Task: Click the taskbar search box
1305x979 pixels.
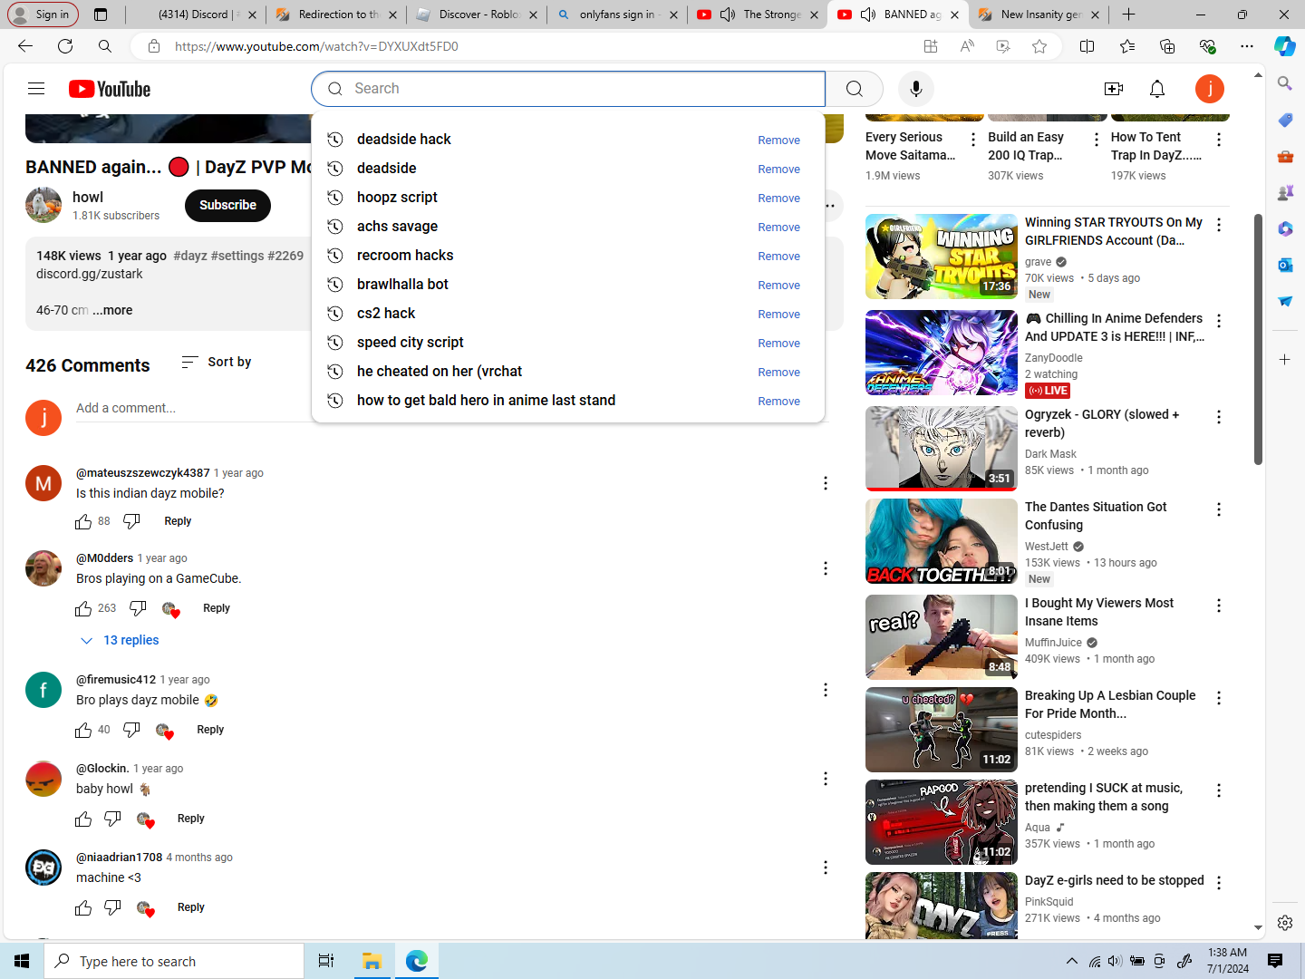Action: (174, 961)
